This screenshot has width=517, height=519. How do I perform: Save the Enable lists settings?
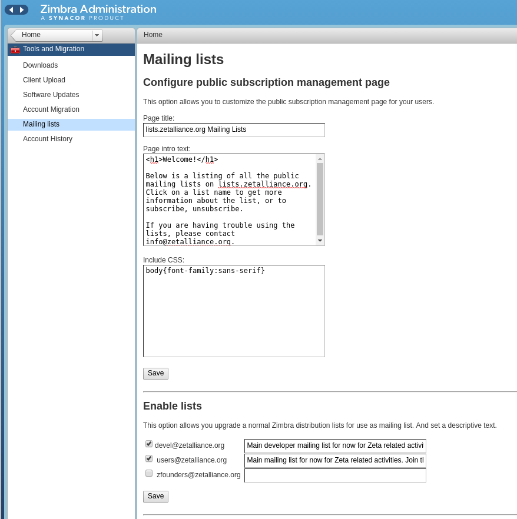pos(155,496)
